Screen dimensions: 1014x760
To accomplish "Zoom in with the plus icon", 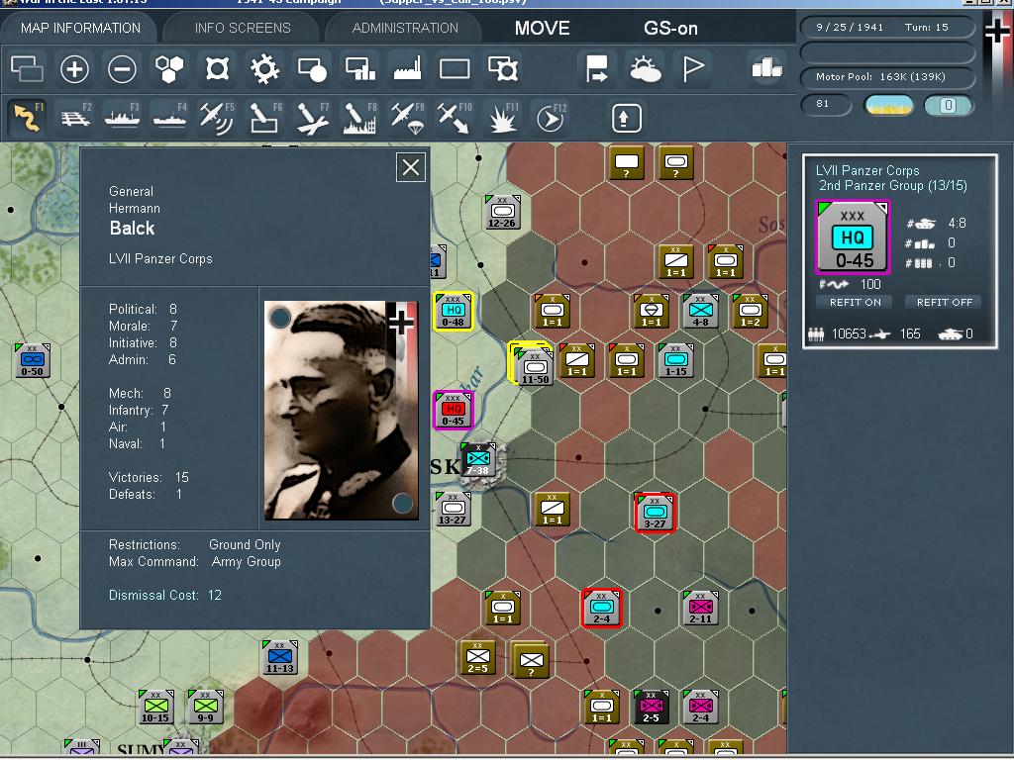I will 74,68.
